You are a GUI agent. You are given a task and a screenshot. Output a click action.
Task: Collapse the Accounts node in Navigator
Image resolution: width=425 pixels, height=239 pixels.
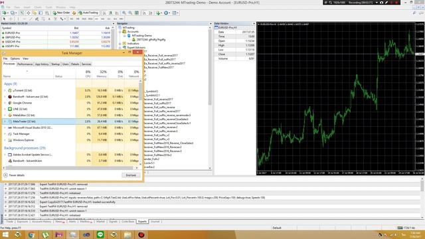pos(120,32)
